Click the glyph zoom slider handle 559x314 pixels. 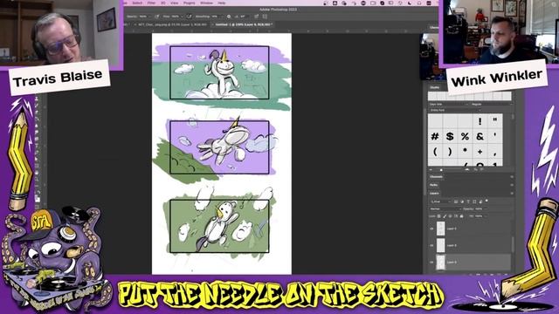point(441,170)
